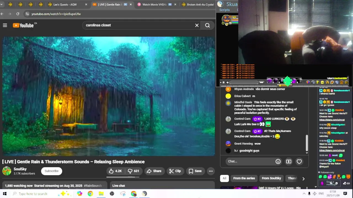Open the Scripts menu in Skua

(224, 10)
